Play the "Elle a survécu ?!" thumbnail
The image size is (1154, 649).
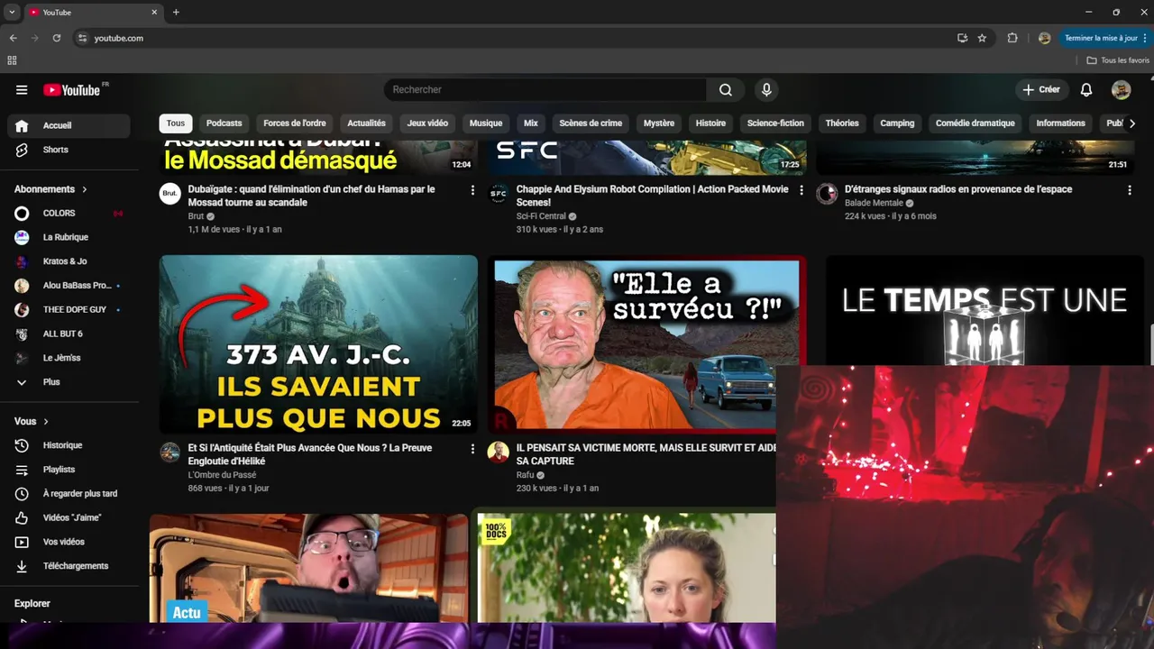click(x=646, y=344)
